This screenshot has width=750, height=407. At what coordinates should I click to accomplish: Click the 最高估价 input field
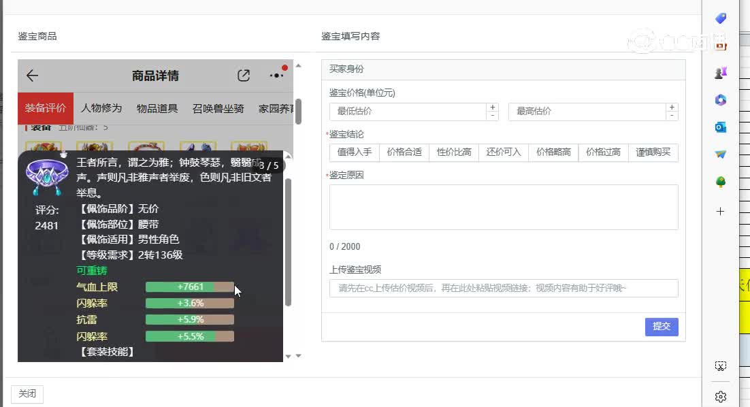[587, 112]
